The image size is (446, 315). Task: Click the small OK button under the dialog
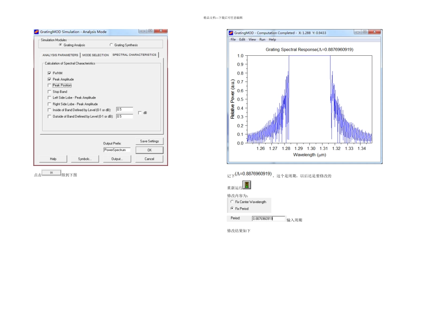[52, 172]
